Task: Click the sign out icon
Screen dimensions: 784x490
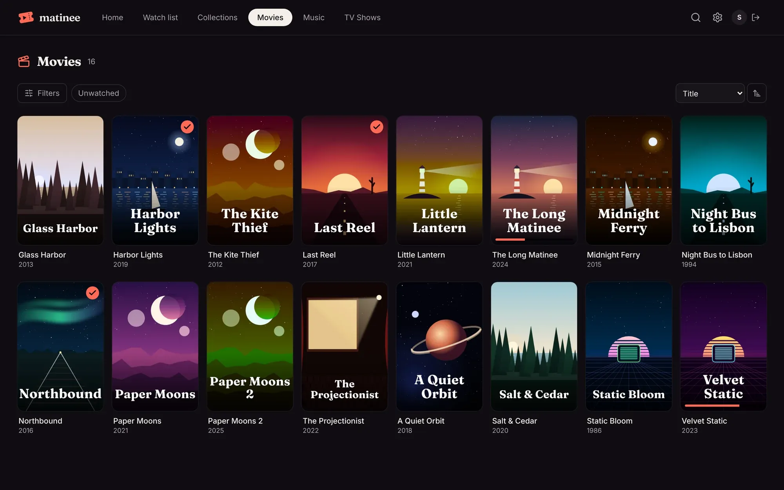Action: point(756,17)
